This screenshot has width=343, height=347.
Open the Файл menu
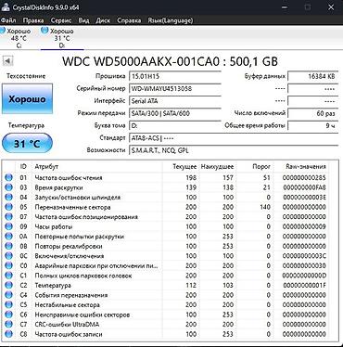(x=8, y=20)
